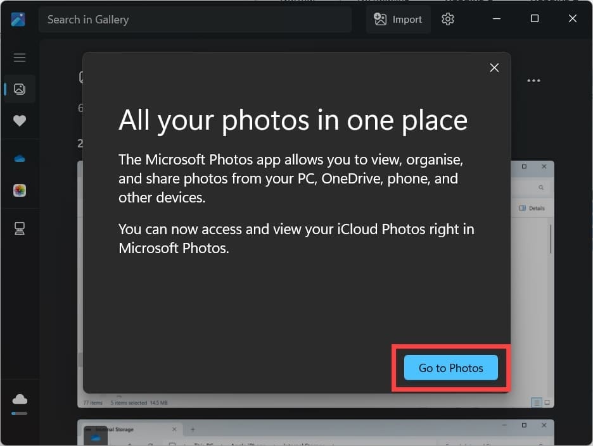Click the Go to Photos button
The width and height of the screenshot is (593, 446).
click(x=451, y=368)
